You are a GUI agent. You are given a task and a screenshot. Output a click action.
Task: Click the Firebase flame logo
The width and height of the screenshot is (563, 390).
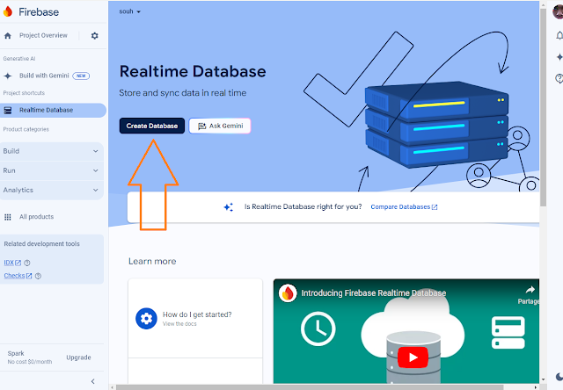(8, 11)
